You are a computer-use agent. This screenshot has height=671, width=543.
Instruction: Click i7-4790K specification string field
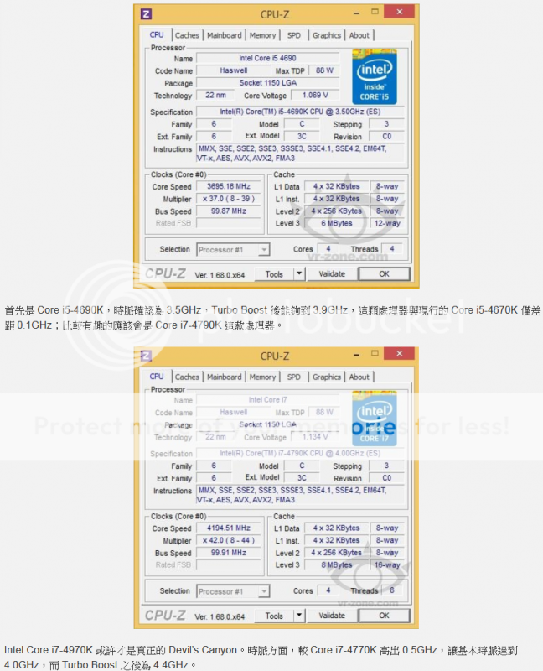pyautogui.click(x=300, y=453)
